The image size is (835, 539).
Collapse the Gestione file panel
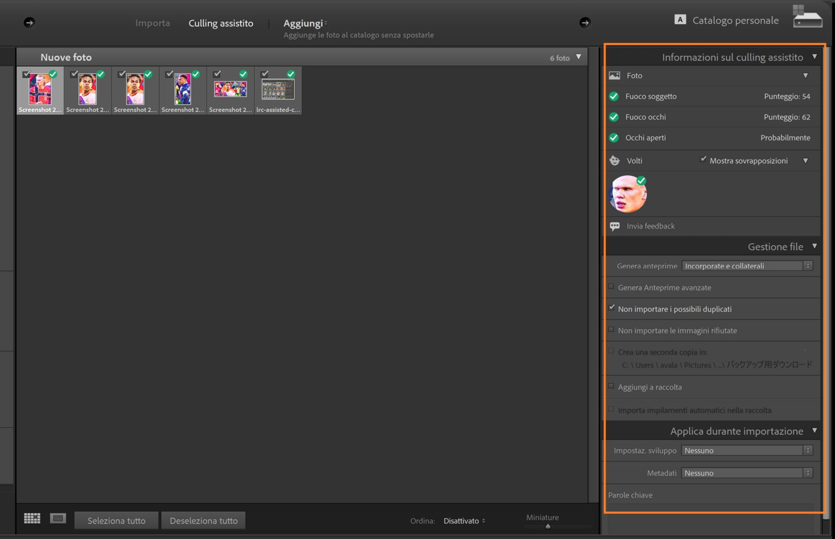[x=815, y=246]
